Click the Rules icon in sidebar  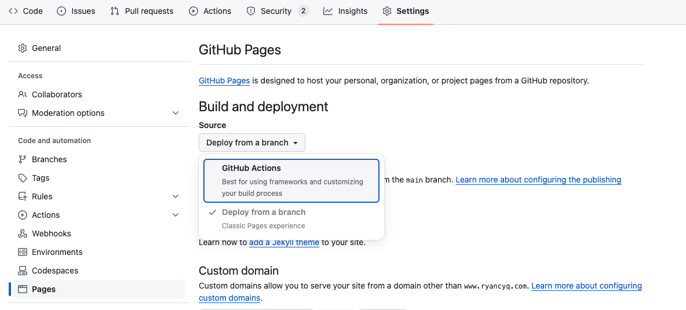click(23, 196)
